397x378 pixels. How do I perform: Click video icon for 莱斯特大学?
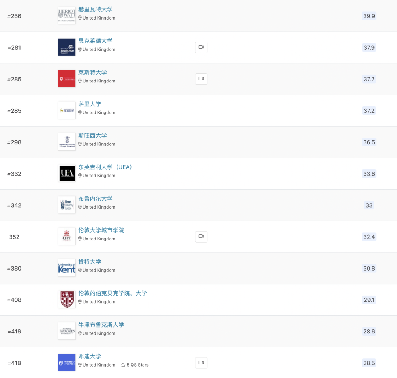[201, 79]
